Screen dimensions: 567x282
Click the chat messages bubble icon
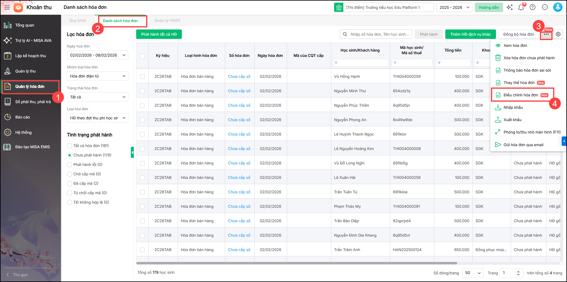545,7
